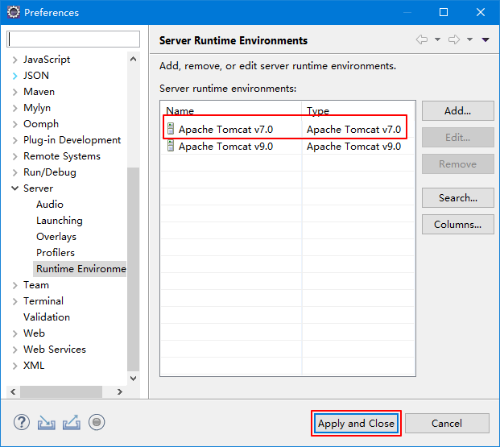This screenshot has height=447, width=500.
Task: Click the Add... button
Action: tap(458, 110)
